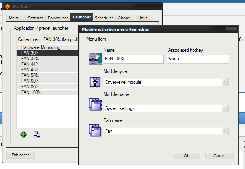Click the dialog help question mark button
The image size is (245, 169).
tap(229, 29)
